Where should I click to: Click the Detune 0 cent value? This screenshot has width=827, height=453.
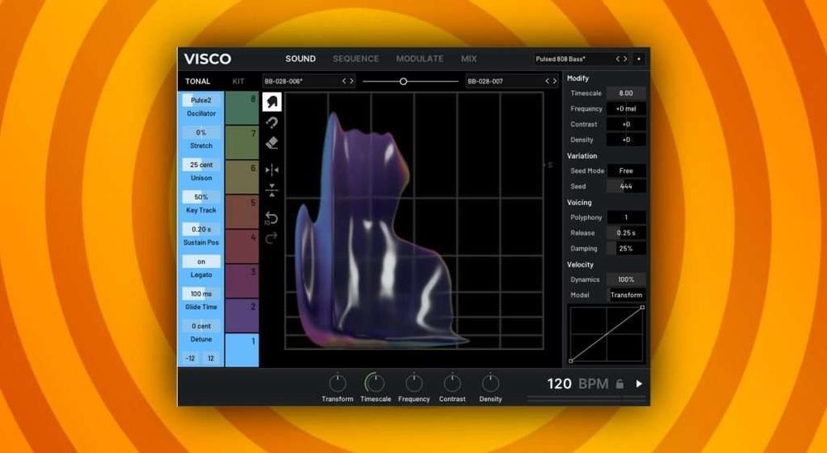(201, 326)
